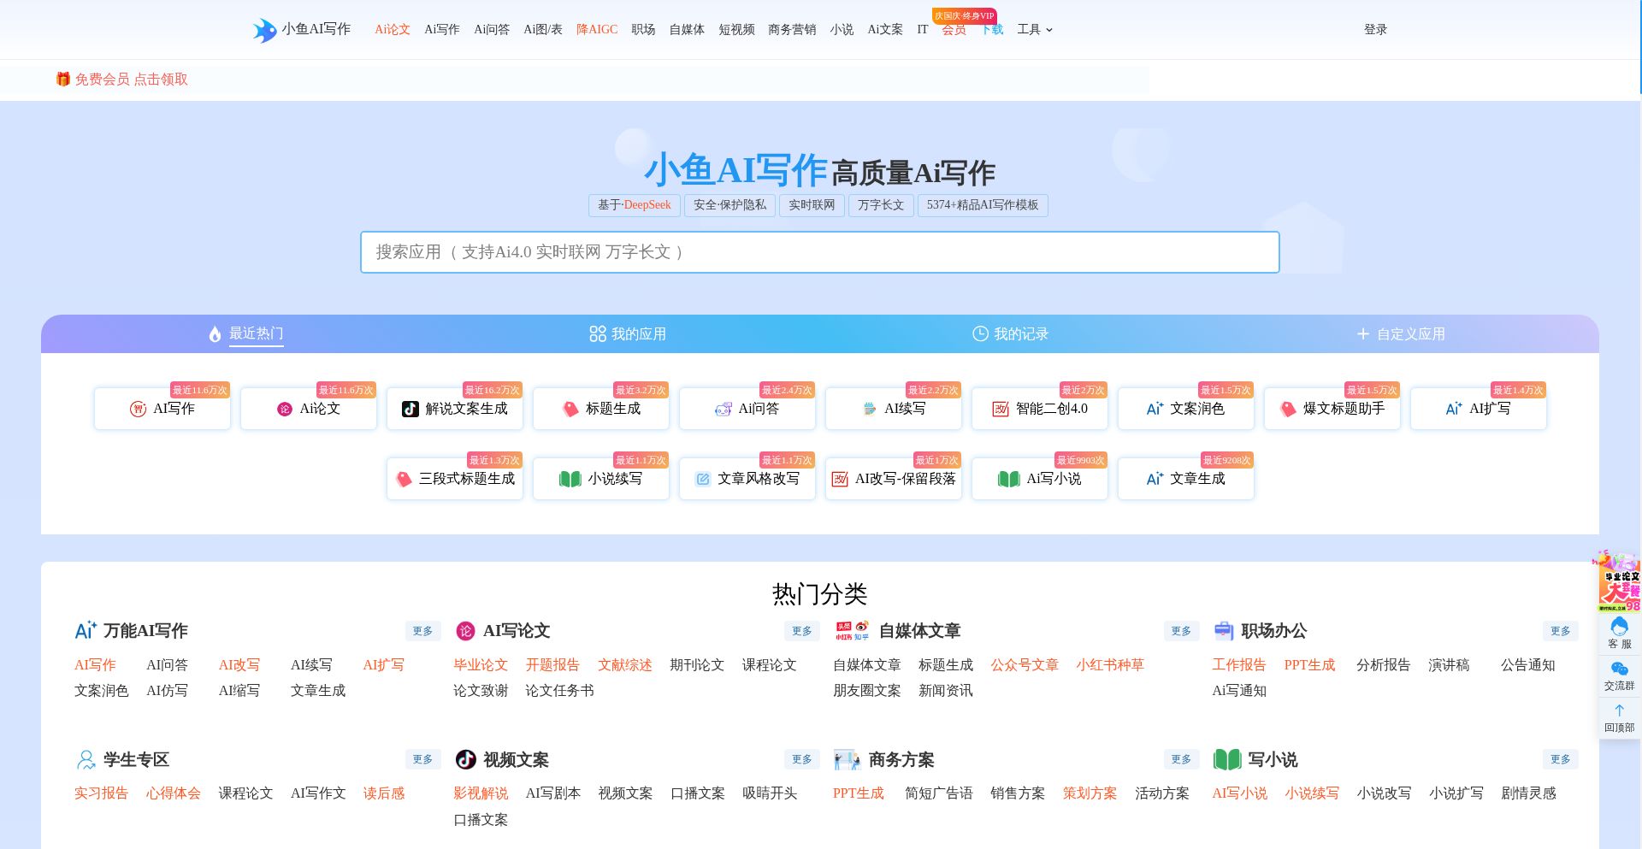
Task: Open the AI写作 app tile icon
Action: [139, 408]
